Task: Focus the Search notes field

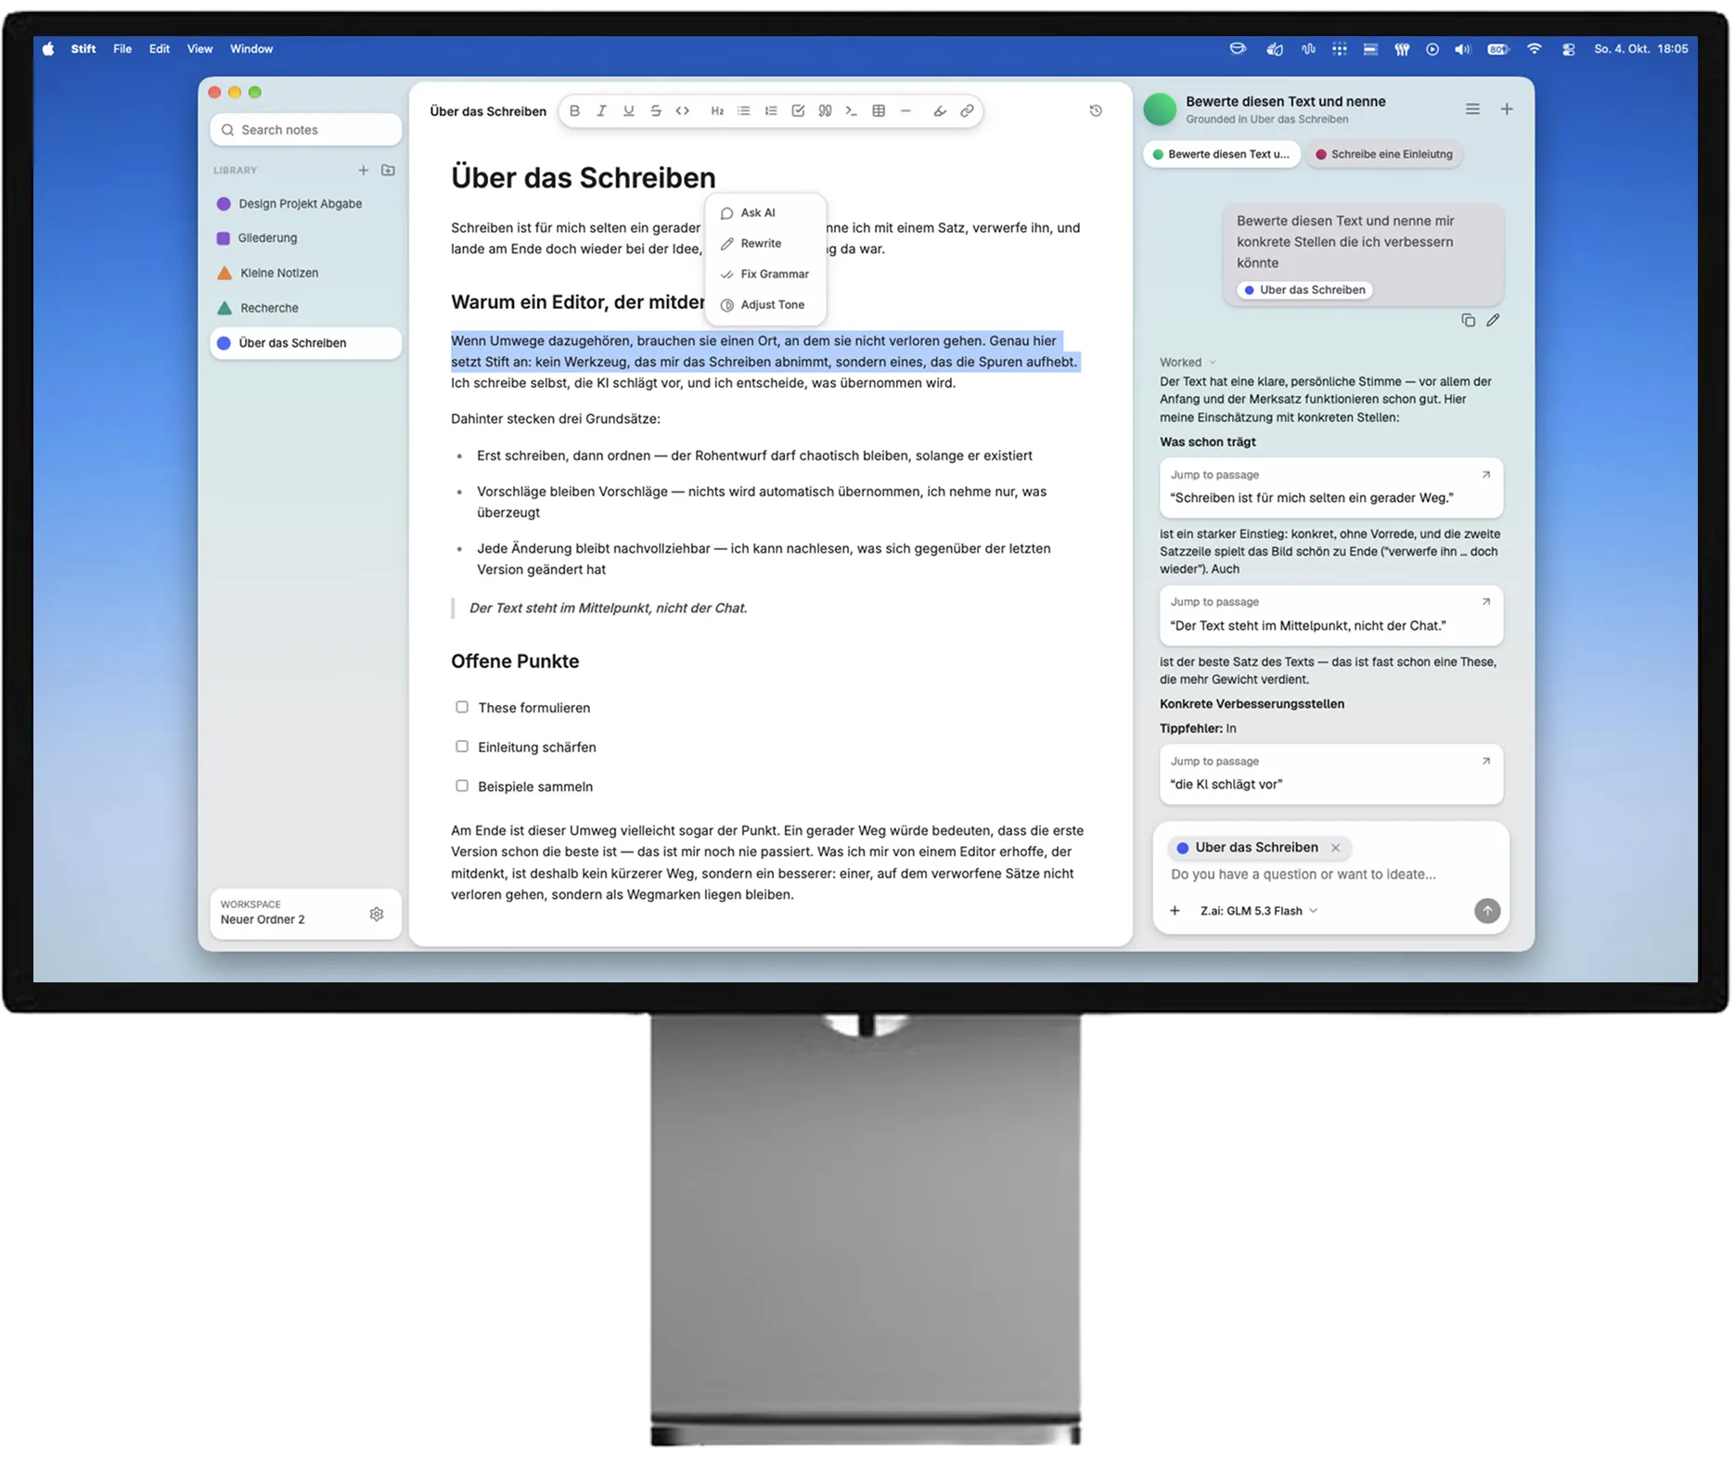Action: point(305,130)
